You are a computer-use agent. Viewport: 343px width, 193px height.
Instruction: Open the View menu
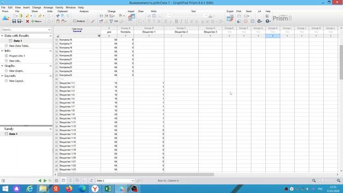point(18,8)
